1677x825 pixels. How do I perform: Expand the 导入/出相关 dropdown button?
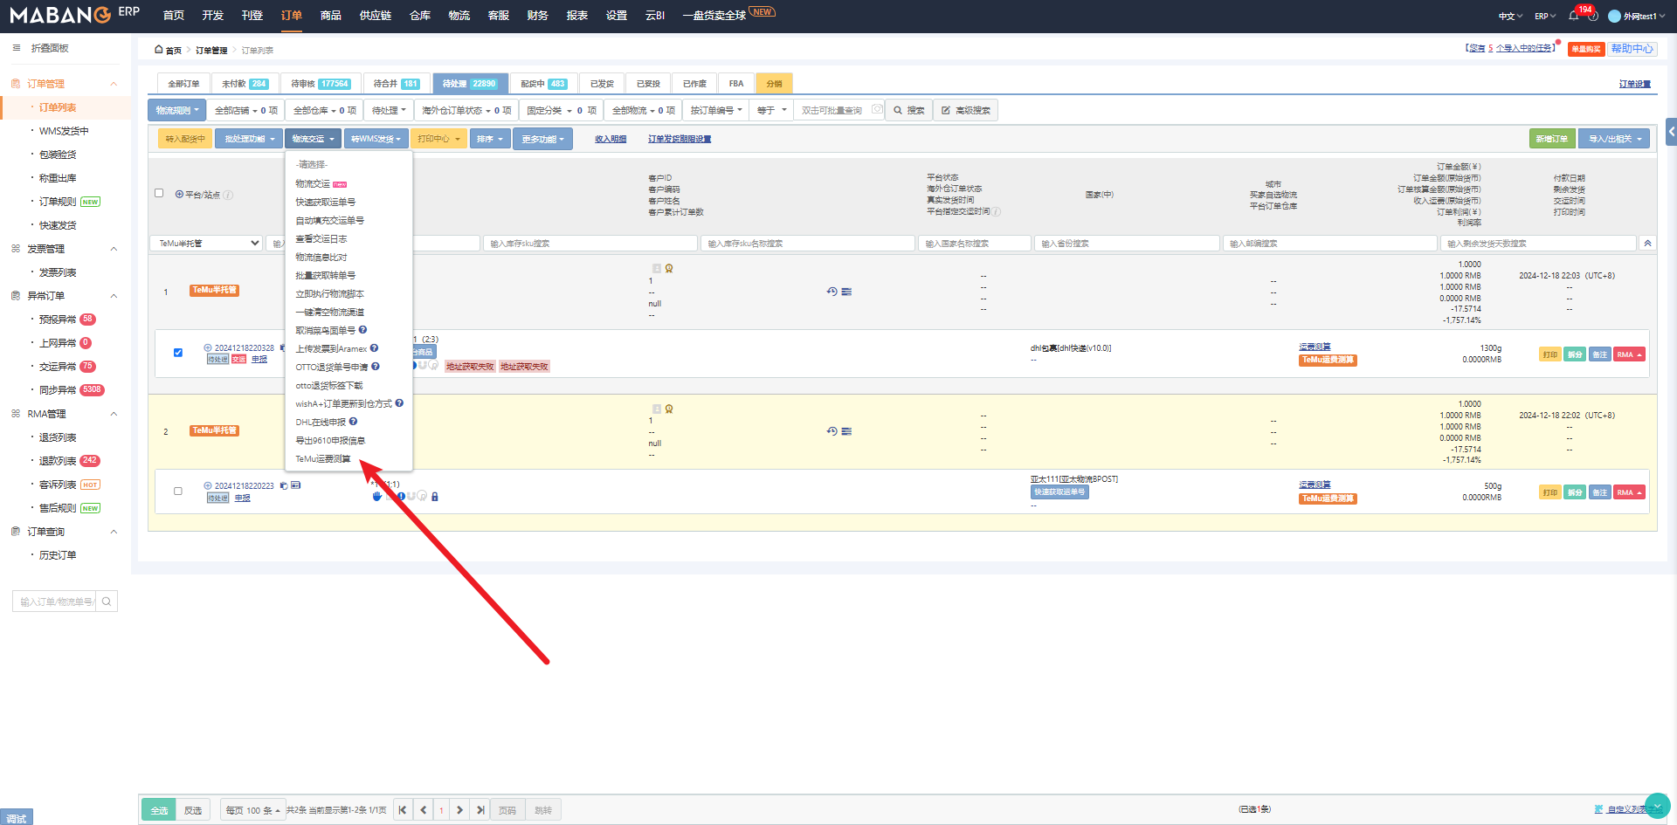click(x=1614, y=139)
